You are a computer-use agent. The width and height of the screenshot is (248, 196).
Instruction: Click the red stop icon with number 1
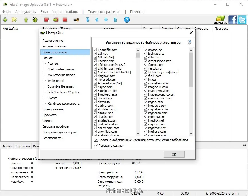point(46,20)
